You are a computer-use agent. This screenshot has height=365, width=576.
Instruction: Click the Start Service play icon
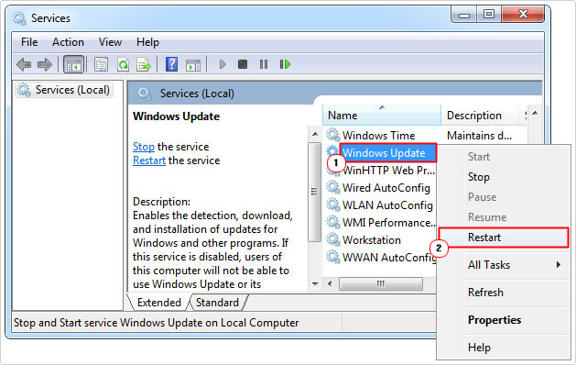pyautogui.click(x=223, y=65)
